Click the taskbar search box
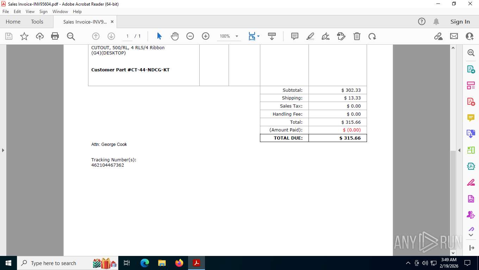This screenshot has height=270, width=479. coord(68,263)
